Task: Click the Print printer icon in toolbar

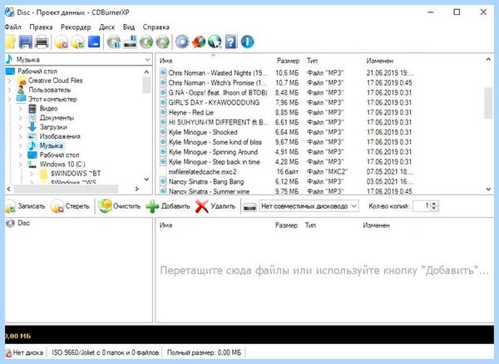Action: pyautogui.click(x=42, y=42)
